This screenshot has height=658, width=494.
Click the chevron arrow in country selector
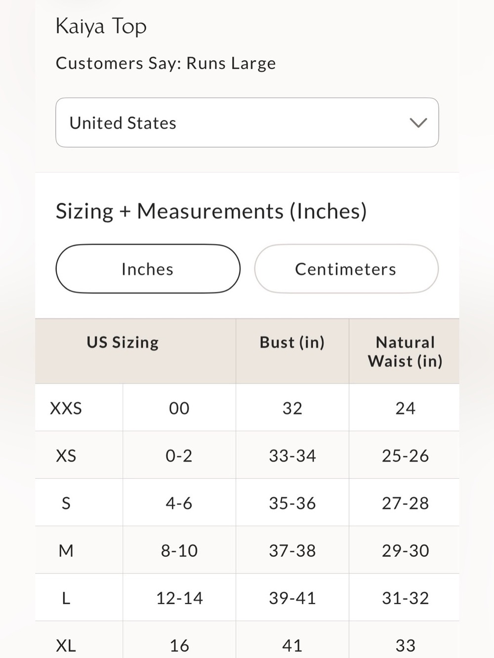(x=418, y=123)
